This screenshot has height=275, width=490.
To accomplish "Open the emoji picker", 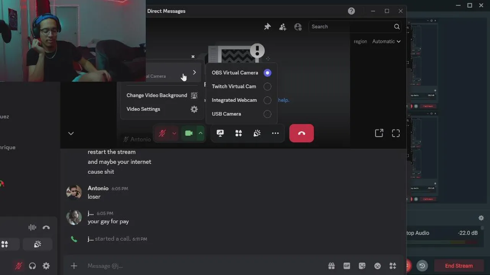I will [378, 266].
